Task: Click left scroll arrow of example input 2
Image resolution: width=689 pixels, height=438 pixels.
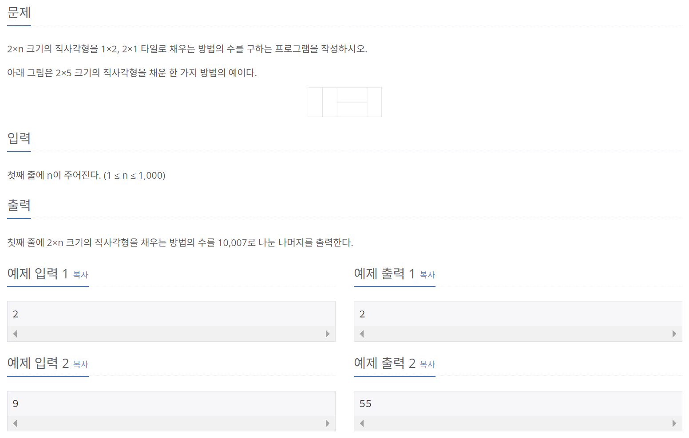Action: [x=15, y=423]
